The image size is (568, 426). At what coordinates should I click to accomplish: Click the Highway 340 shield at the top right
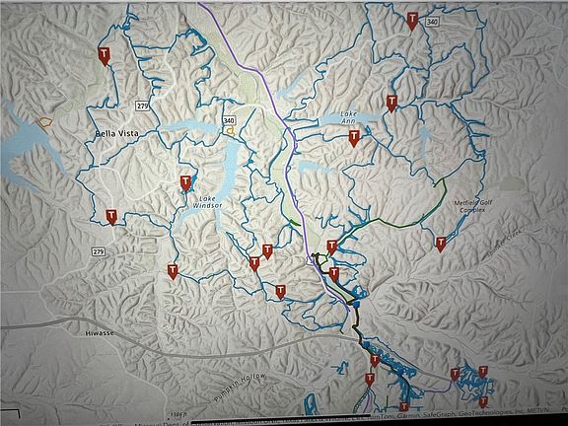(x=432, y=22)
